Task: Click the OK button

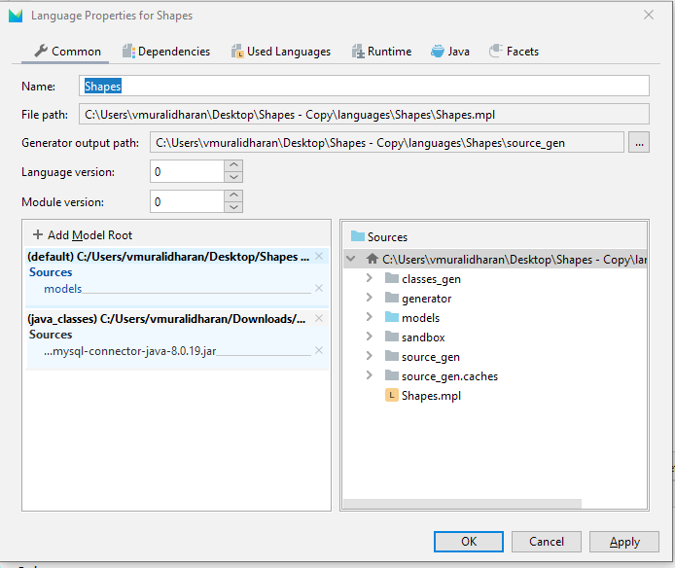Action: (x=468, y=542)
